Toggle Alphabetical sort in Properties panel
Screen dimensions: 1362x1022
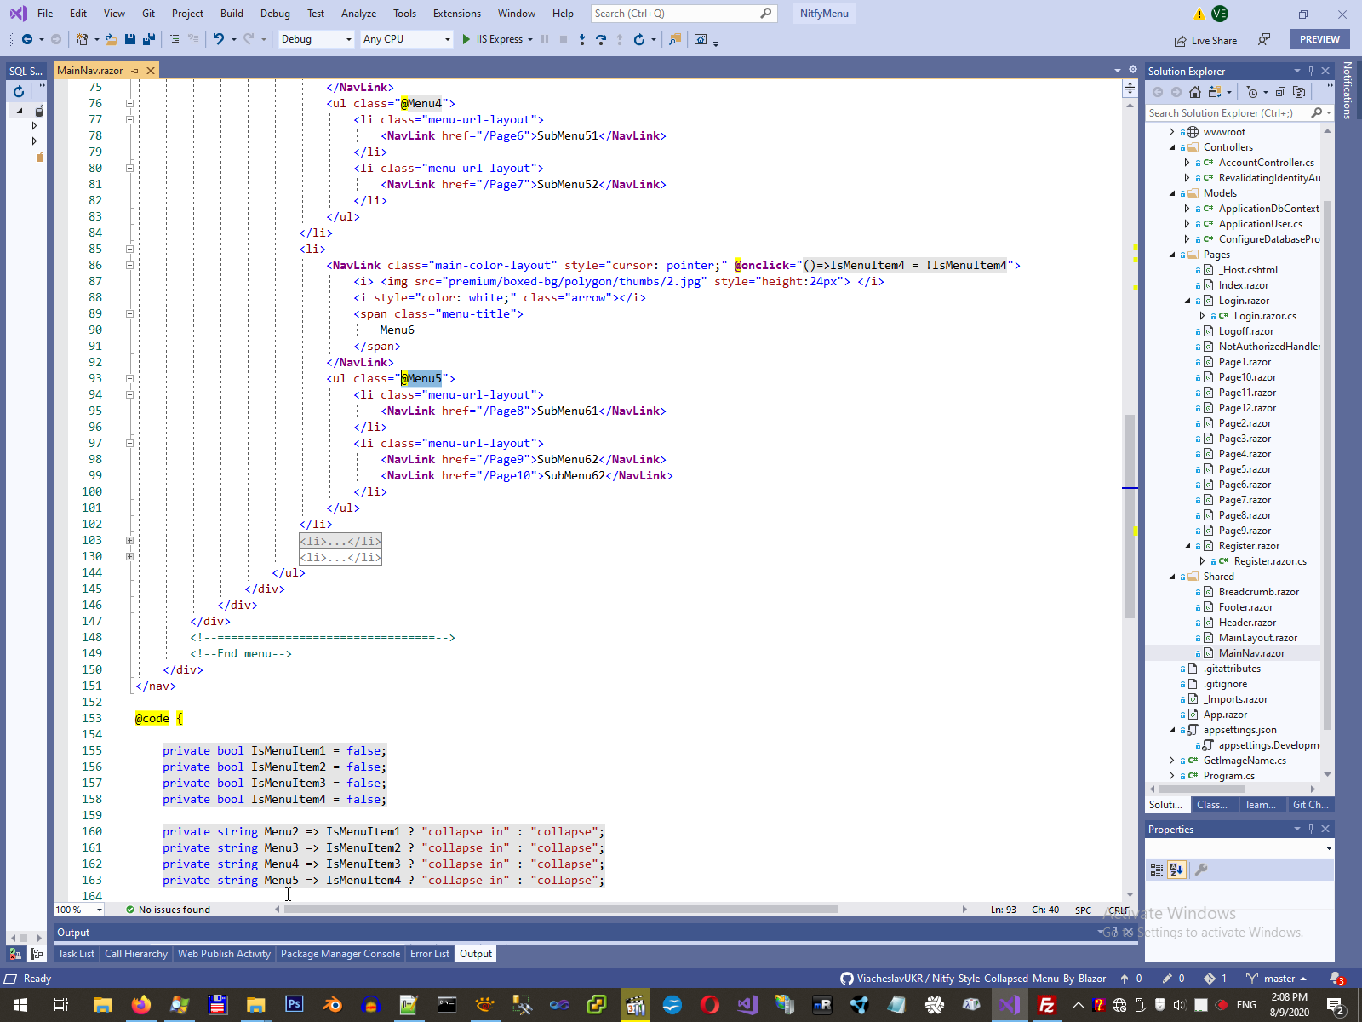(x=1176, y=870)
